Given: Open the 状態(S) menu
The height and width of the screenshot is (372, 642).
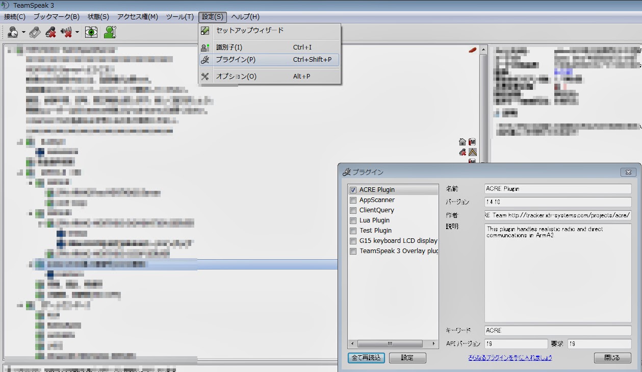Looking at the screenshot, I should click(98, 17).
